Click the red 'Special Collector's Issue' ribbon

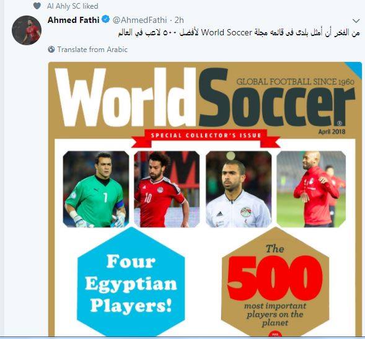point(206,138)
